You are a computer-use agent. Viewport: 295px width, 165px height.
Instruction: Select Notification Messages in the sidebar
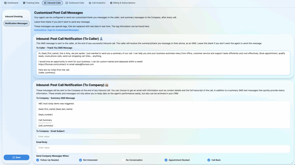16,23
